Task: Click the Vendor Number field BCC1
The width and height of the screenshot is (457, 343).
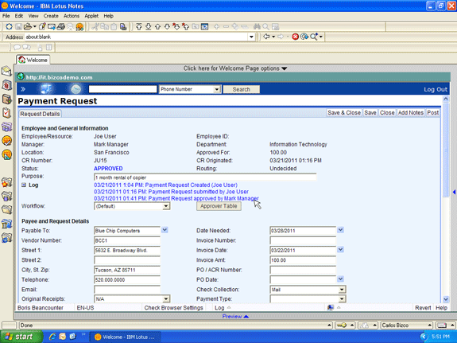Action: 127,240
